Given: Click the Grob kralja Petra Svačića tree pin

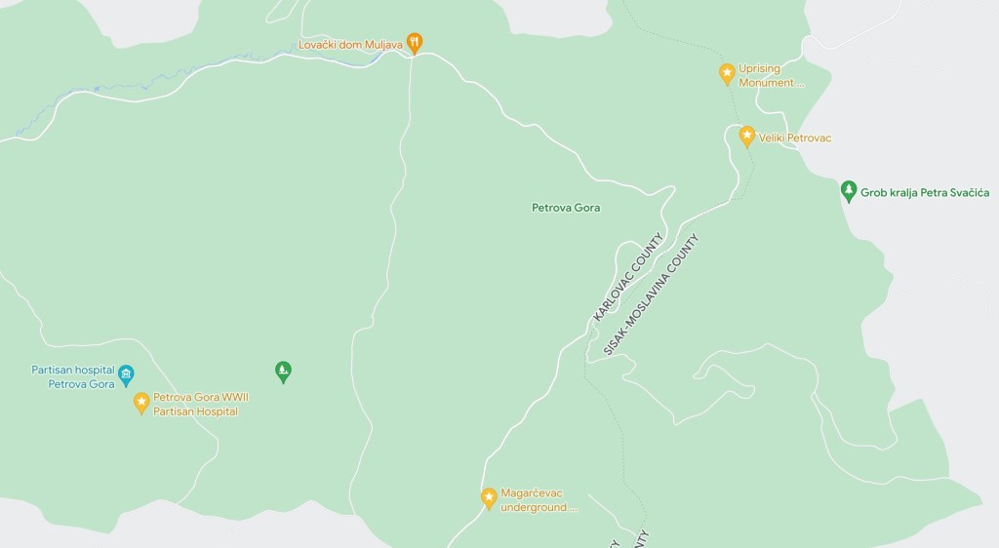Looking at the screenshot, I should [x=848, y=191].
